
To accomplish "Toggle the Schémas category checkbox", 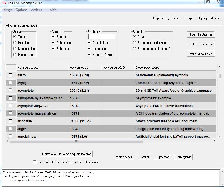I will [53, 48].
